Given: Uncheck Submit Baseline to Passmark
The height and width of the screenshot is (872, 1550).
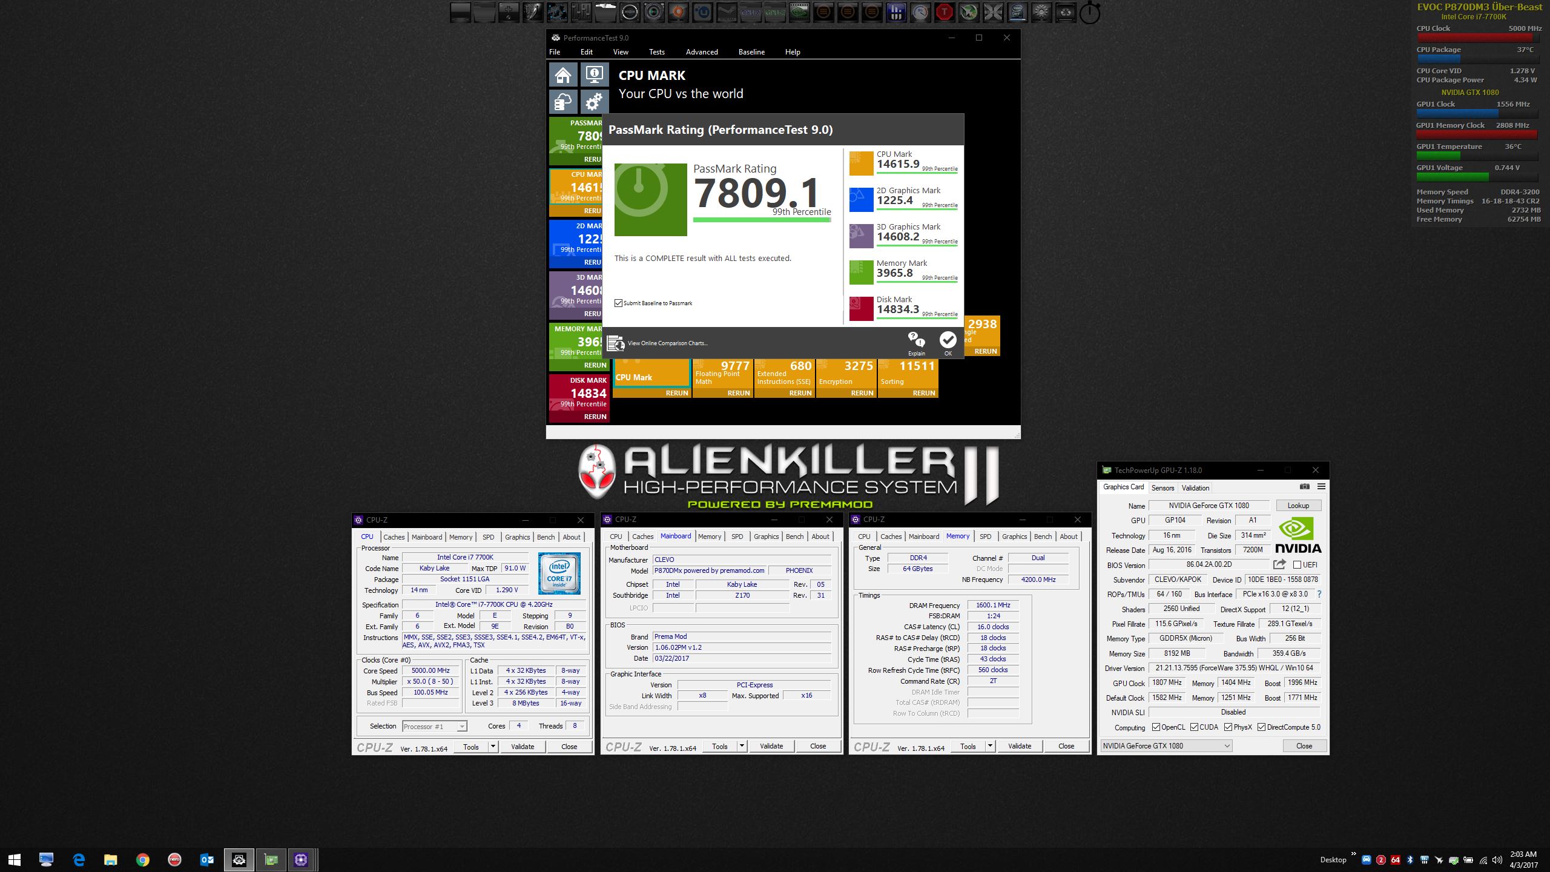Looking at the screenshot, I should [618, 303].
